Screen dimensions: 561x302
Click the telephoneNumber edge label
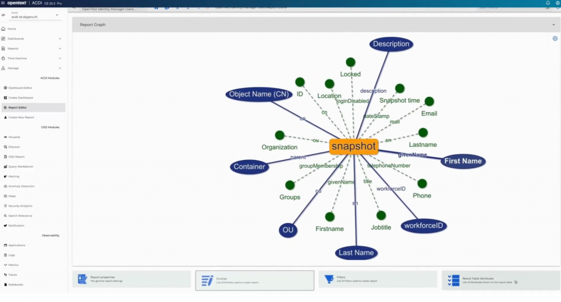(x=388, y=166)
